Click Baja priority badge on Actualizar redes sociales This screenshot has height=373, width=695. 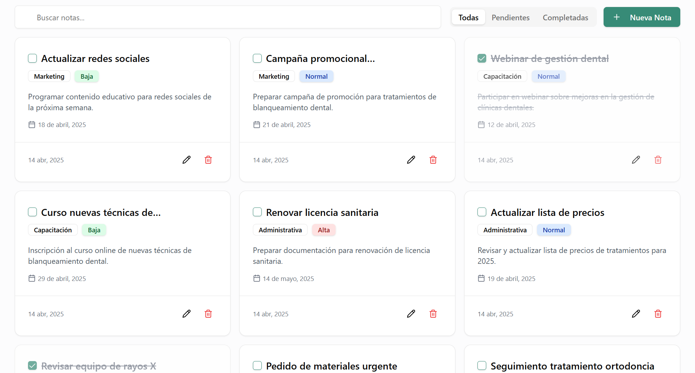click(x=87, y=76)
